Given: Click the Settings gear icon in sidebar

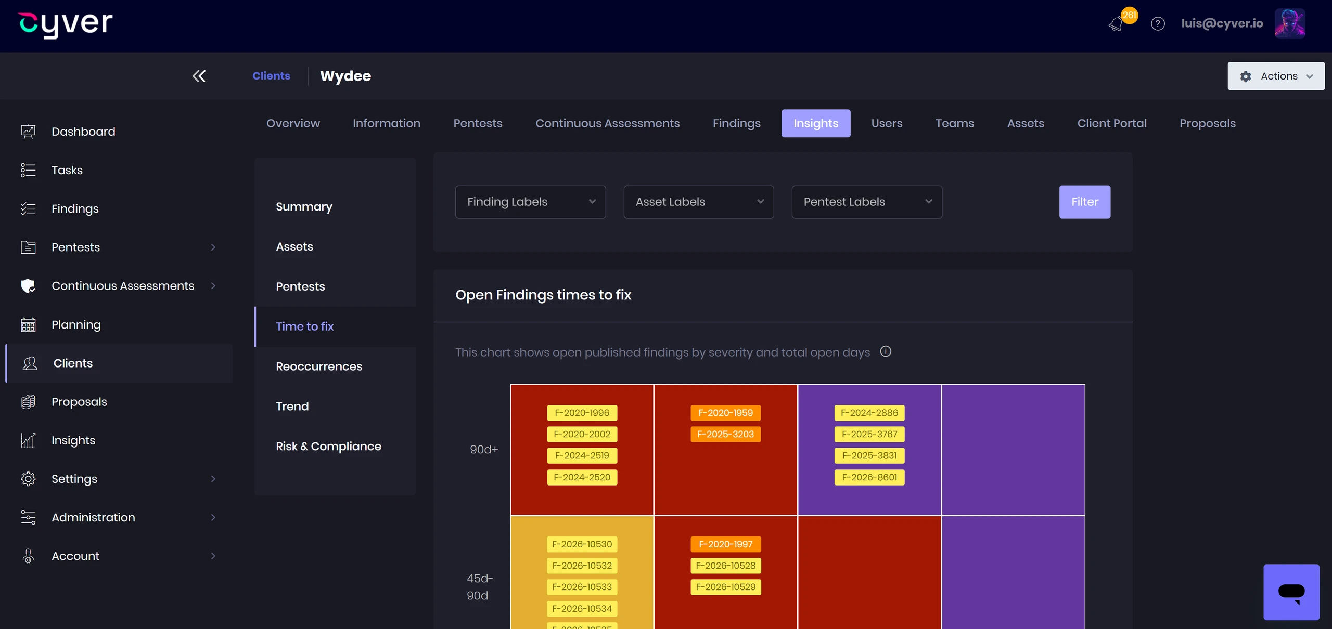Looking at the screenshot, I should coord(28,479).
